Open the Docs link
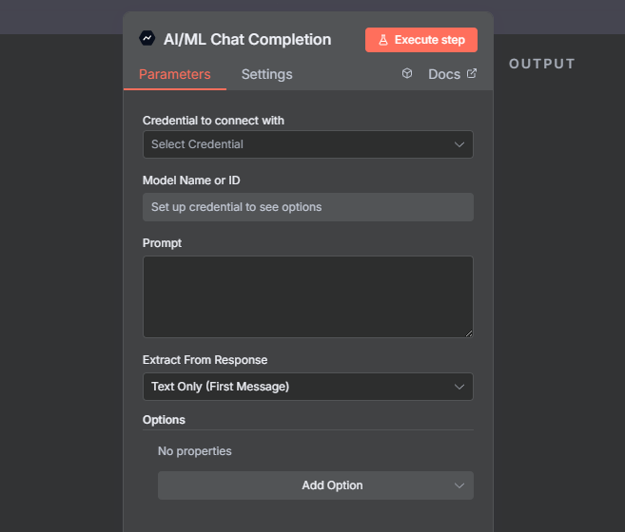Image resolution: width=625 pixels, height=532 pixels. click(444, 74)
